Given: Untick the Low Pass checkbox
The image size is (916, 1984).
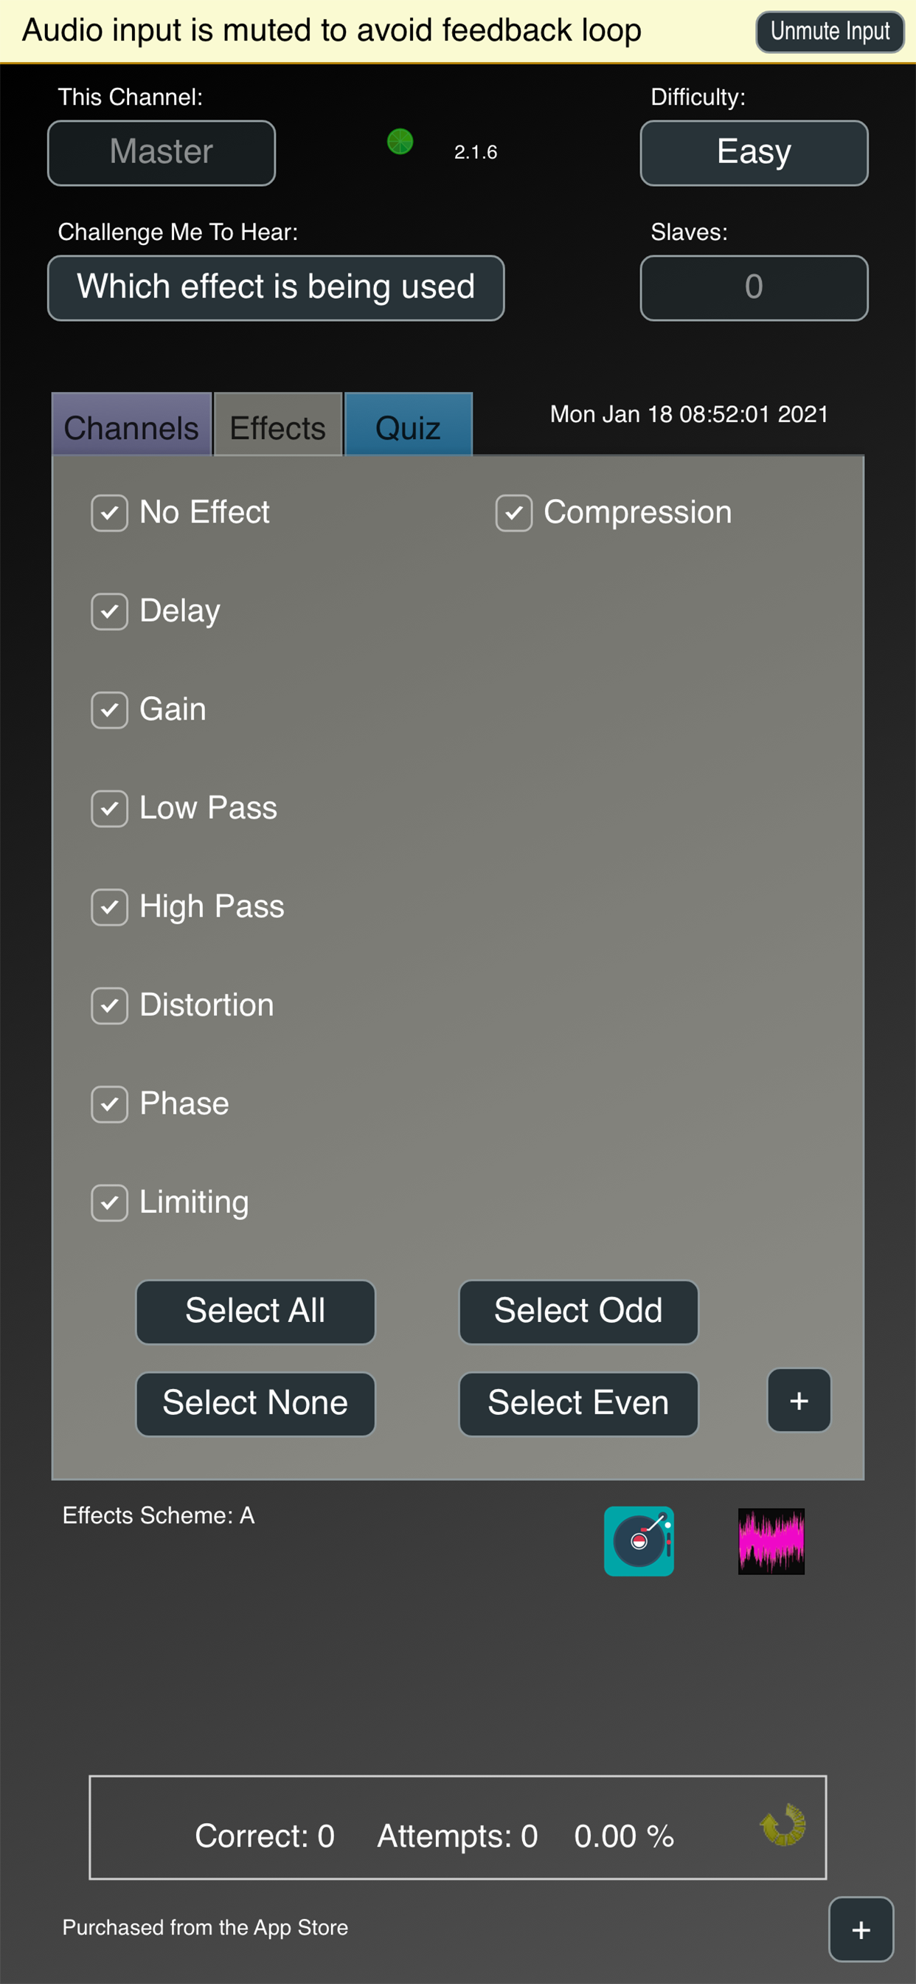Looking at the screenshot, I should click(x=109, y=809).
